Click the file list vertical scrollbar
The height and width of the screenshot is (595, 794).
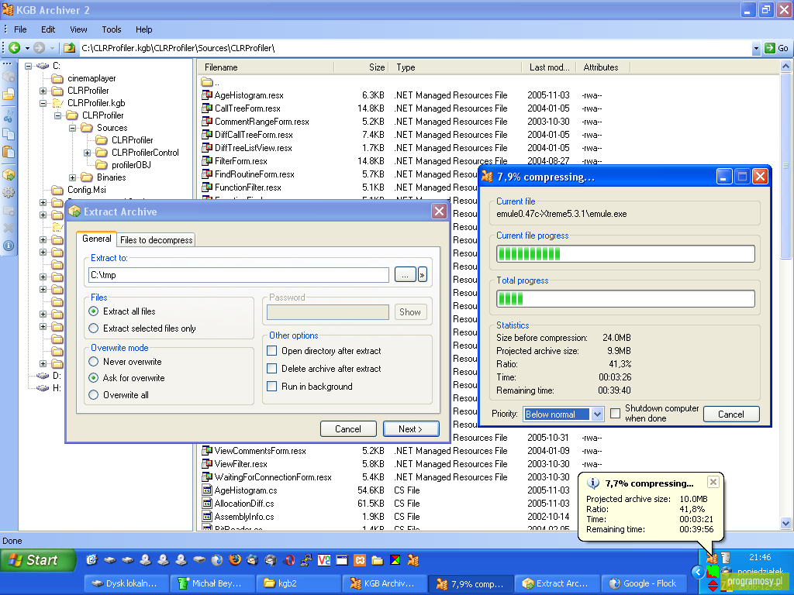point(785,294)
